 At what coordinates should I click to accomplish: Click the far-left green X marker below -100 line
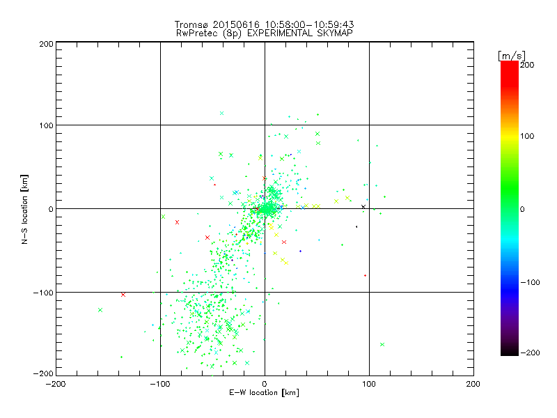[100, 310]
